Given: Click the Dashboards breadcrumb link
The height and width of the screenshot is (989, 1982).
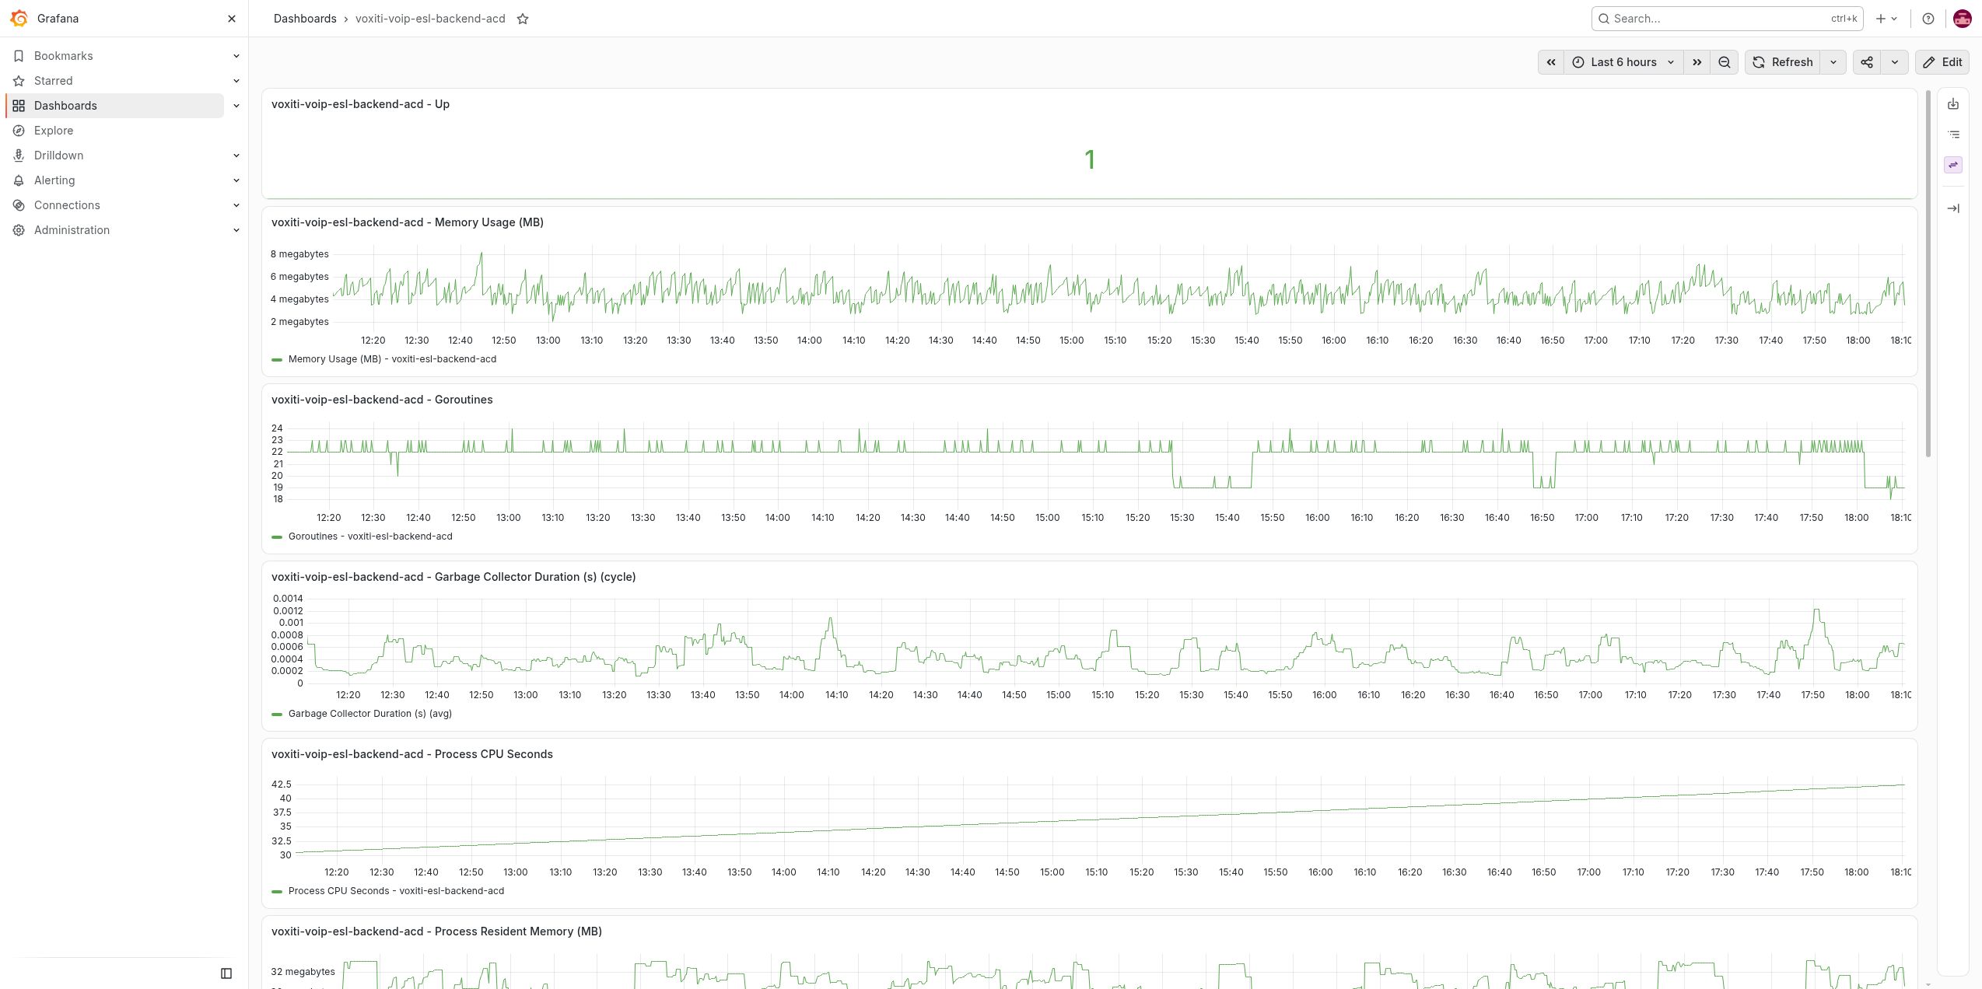Looking at the screenshot, I should click(305, 19).
